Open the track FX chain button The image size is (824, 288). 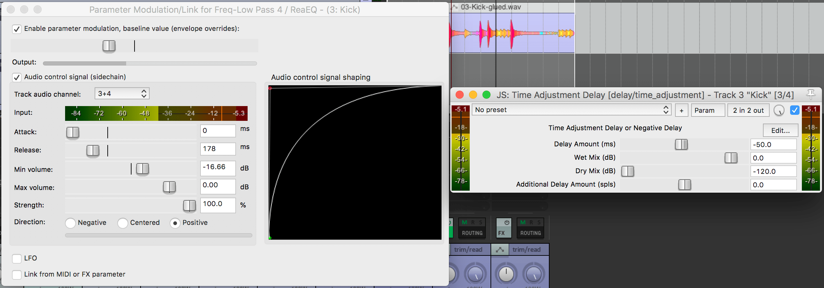(x=502, y=233)
